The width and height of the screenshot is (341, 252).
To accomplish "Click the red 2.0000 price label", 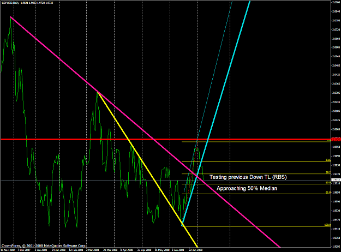I will 336,140.
